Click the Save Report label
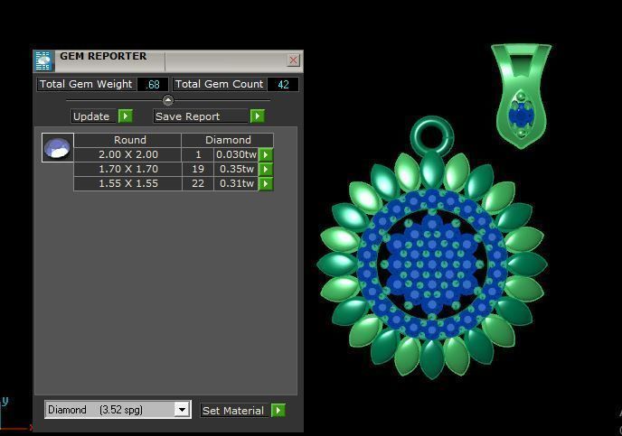622x436 pixels. (x=201, y=116)
